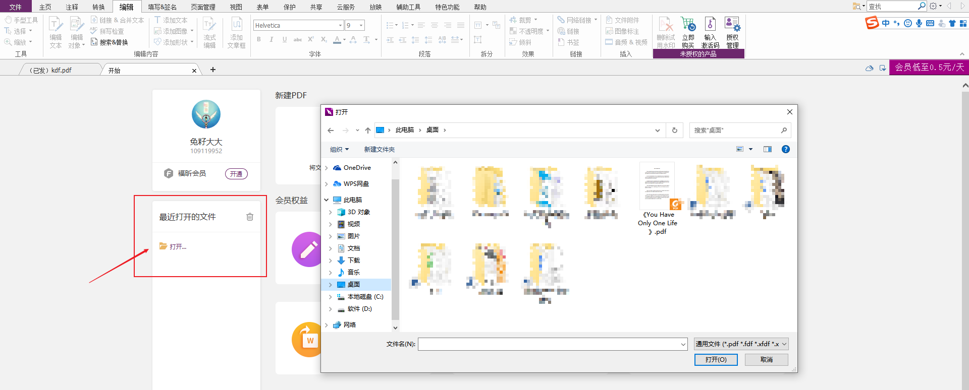Switch to the 页面管理 ribbon tab
Viewport: 969px width, 390px height.
[203, 7]
